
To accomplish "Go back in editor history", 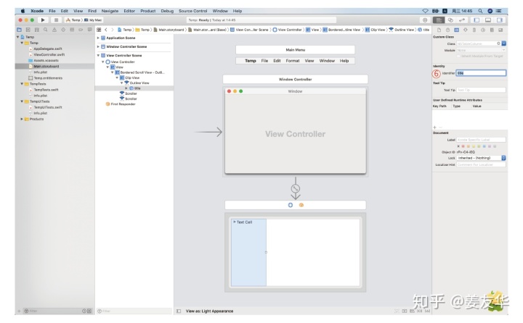I will point(106,30).
